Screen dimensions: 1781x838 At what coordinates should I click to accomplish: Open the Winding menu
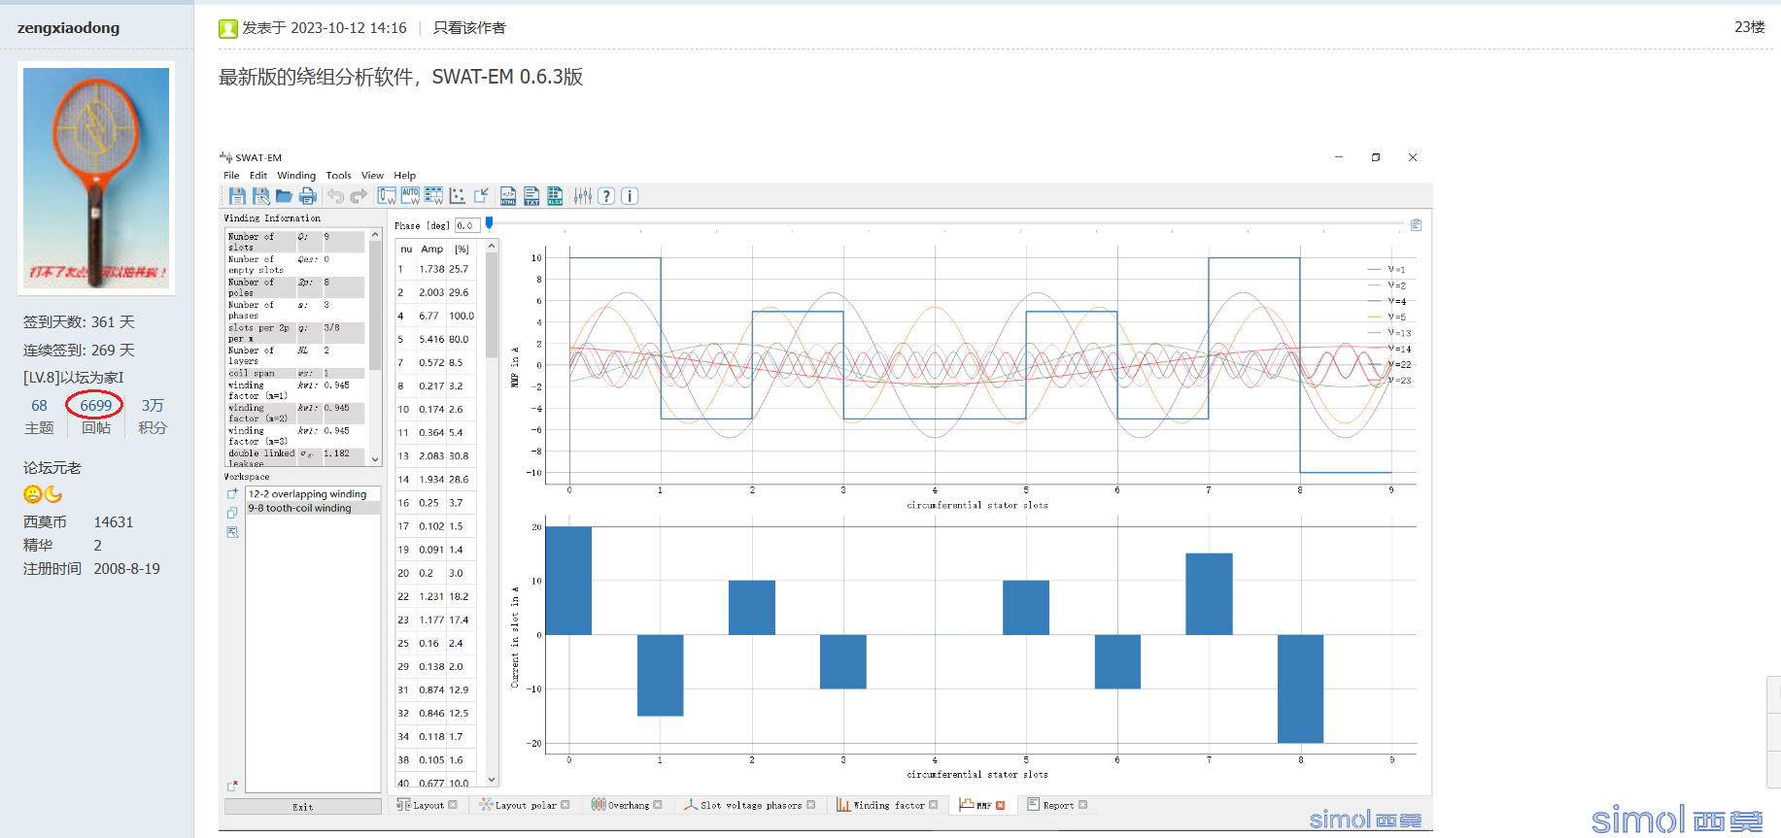296,176
